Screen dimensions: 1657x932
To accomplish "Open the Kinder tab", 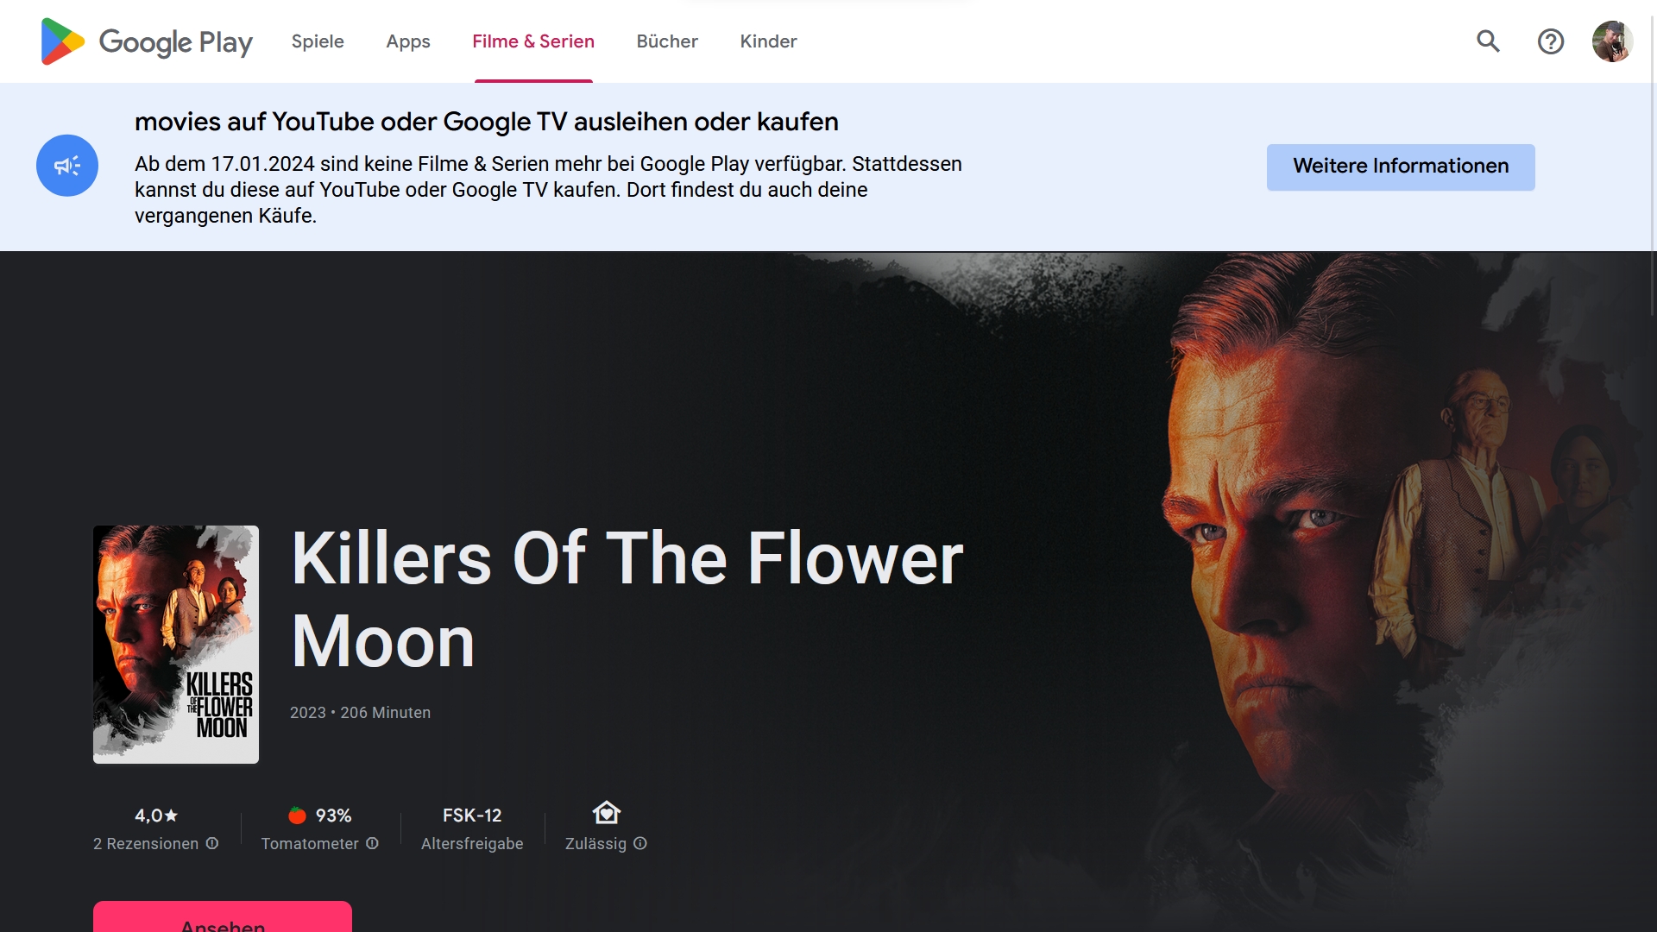I will pyautogui.click(x=768, y=41).
